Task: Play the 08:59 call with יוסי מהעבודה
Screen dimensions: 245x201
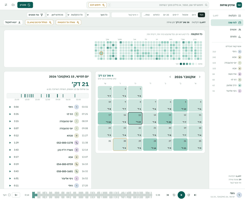Action: (10, 121)
